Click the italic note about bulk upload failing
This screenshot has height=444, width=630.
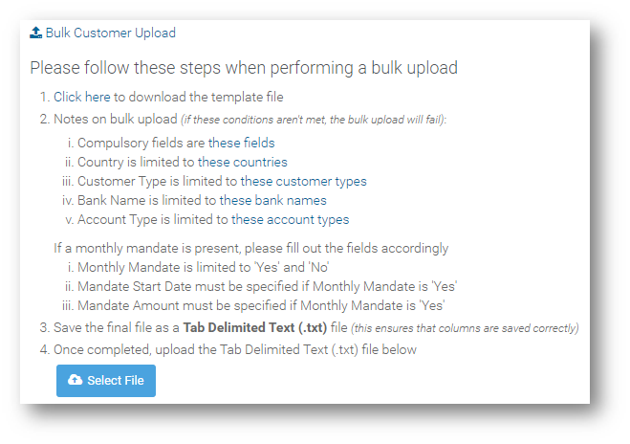pos(314,120)
